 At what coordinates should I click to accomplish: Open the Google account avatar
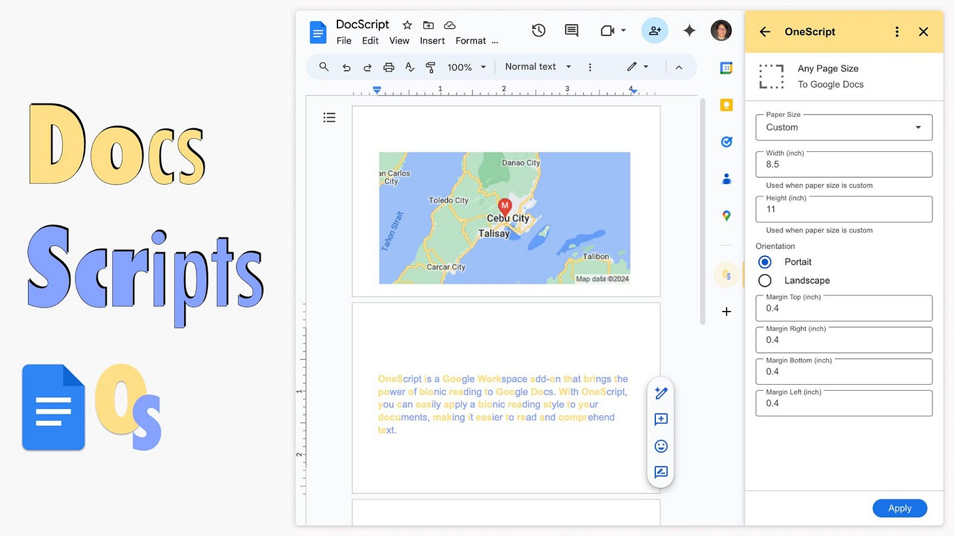click(721, 30)
